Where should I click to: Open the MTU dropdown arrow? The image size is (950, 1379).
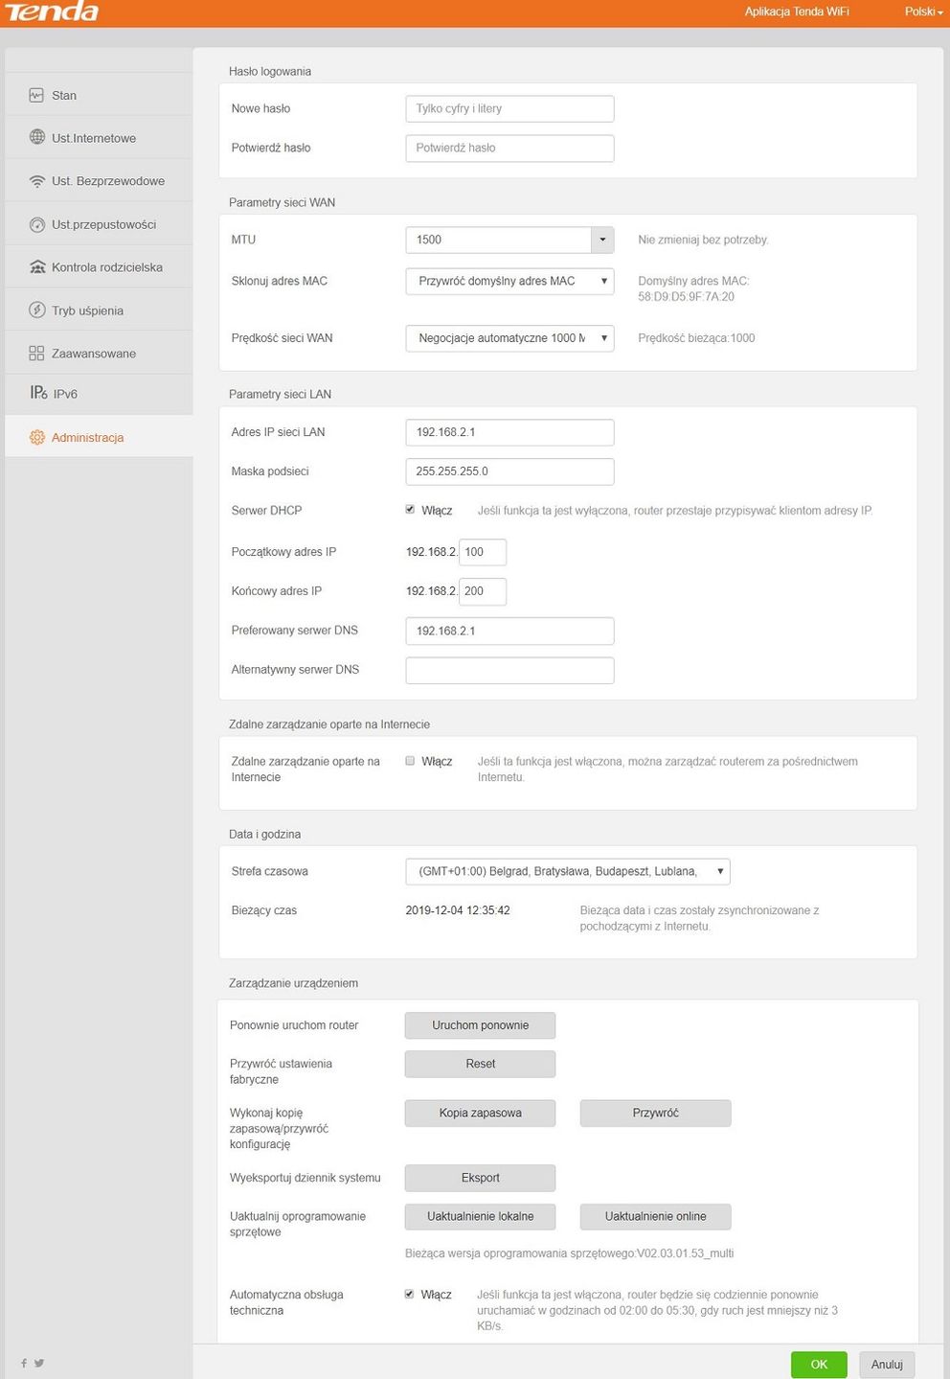(602, 240)
